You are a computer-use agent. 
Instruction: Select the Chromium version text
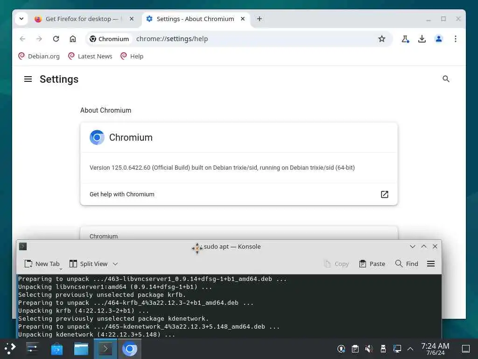pos(222,168)
